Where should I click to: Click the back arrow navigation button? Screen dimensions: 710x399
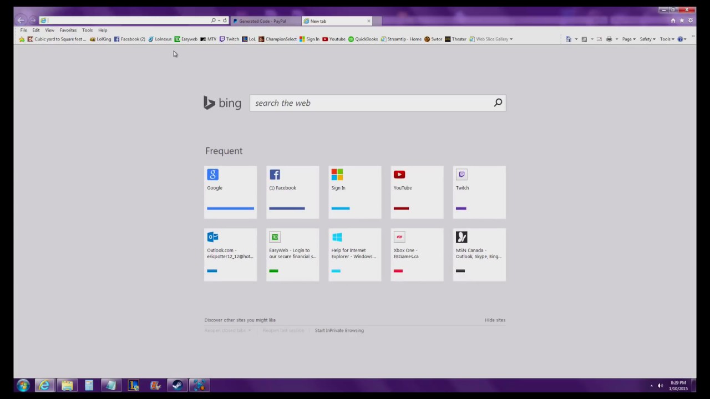[21, 21]
